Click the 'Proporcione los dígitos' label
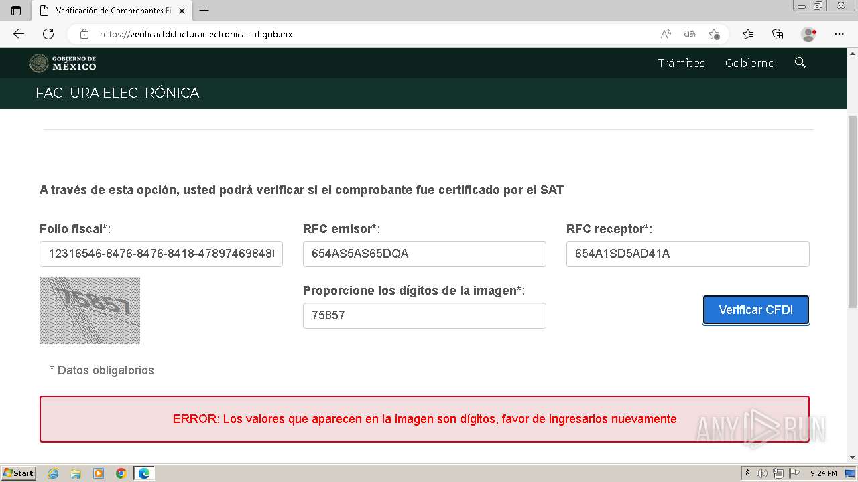This screenshot has width=858, height=482. 414,291
